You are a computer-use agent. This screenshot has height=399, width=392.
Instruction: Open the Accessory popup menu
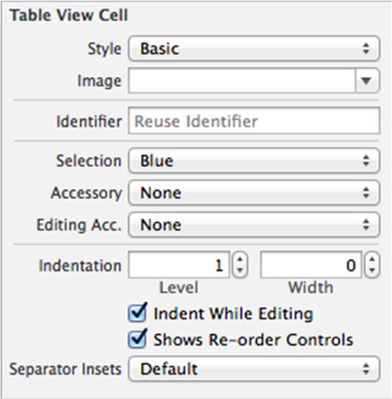click(x=254, y=192)
